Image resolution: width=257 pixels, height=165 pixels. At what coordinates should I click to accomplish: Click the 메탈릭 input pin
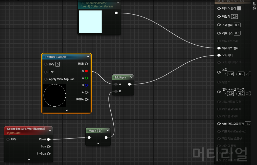pos(219,17)
